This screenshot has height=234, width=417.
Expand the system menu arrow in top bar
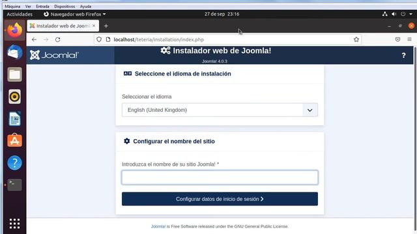click(x=411, y=14)
